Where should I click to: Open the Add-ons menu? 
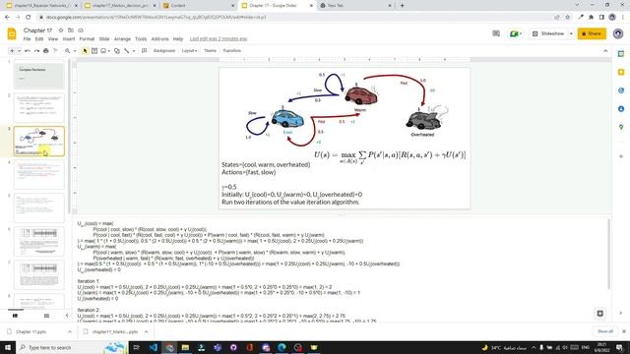[159, 39]
